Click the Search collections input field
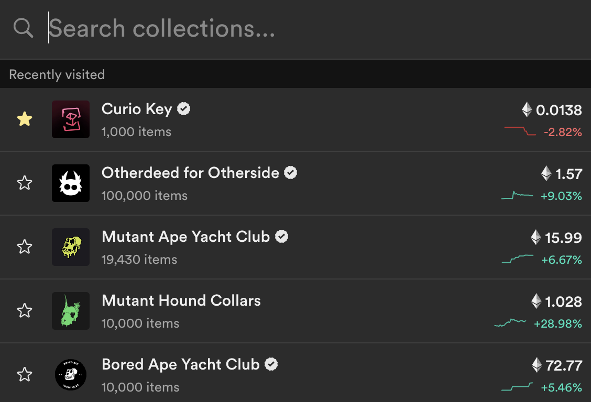The image size is (591, 402). click(316, 29)
